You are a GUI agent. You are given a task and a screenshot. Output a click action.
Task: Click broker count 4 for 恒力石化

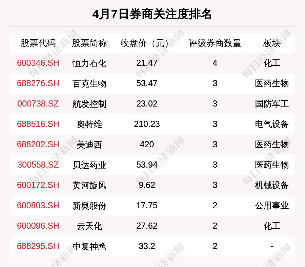(x=215, y=63)
